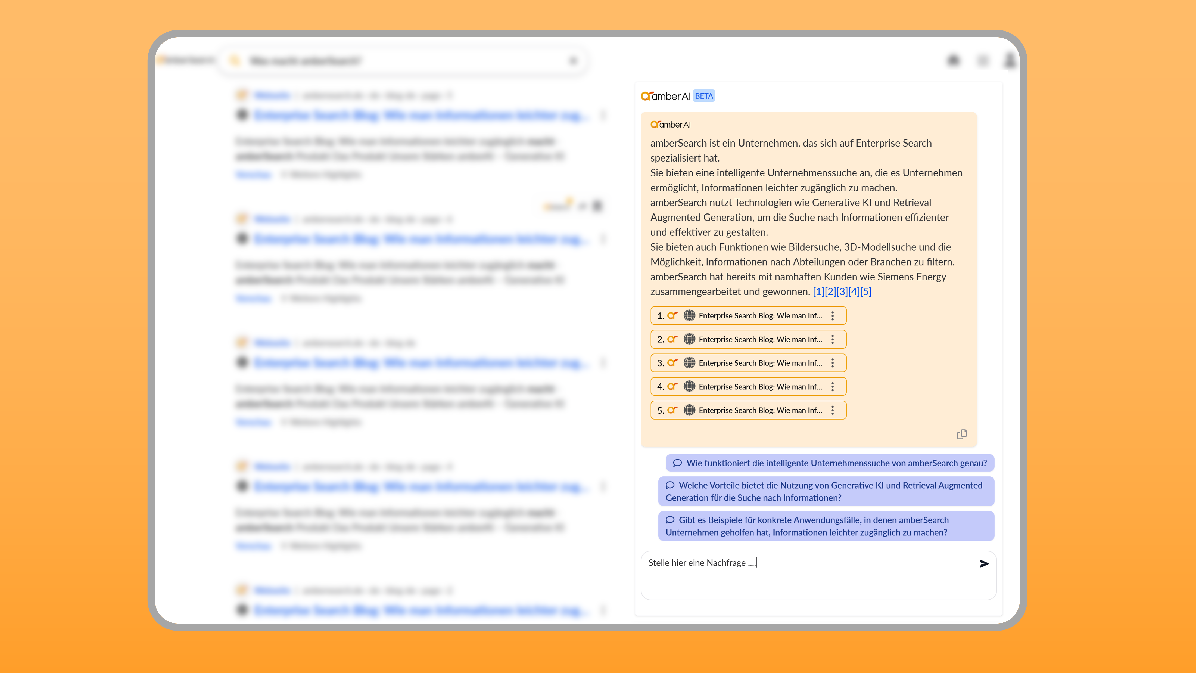Viewport: 1196px width, 673px height.
Task: Click the globe icon in source 4
Action: point(689,386)
